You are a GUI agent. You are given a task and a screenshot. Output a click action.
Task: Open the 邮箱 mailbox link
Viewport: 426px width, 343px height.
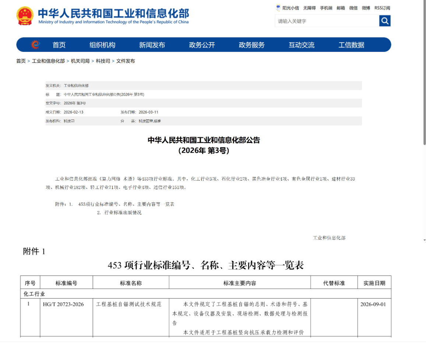click(341, 8)
